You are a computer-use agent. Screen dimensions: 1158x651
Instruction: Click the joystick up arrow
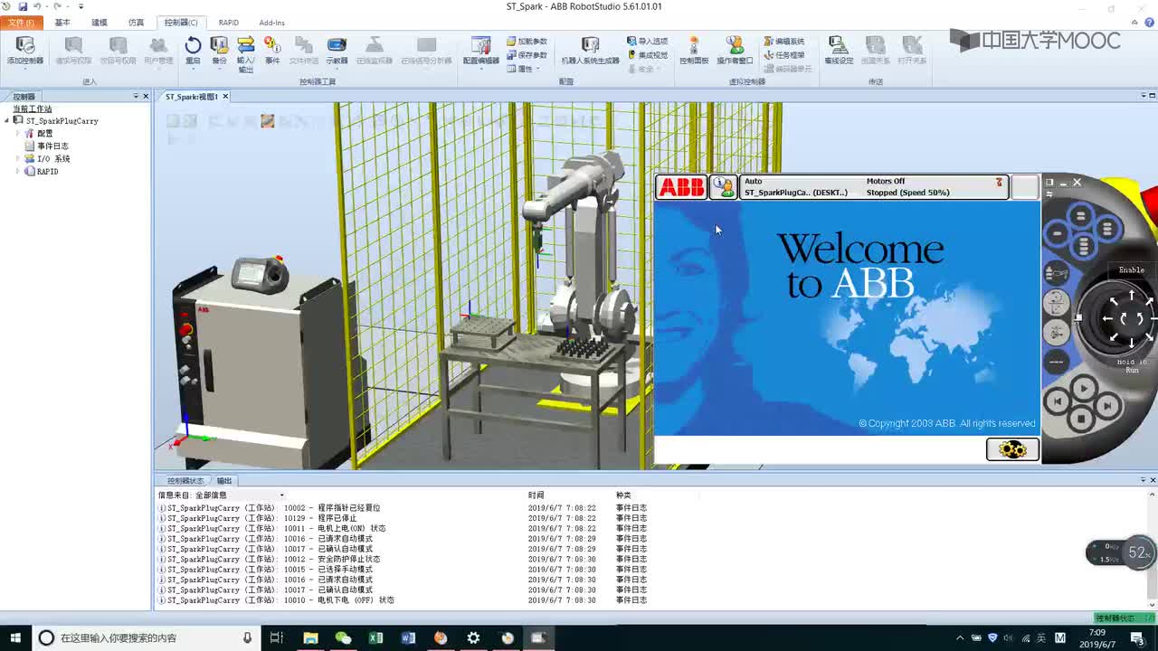click(x=1131, y=297)
